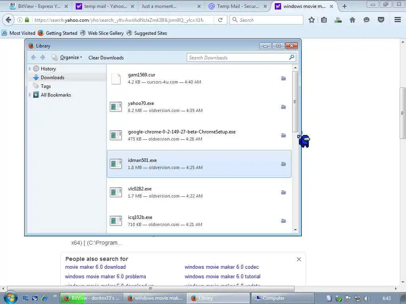
Task: Follow windows movie maker 6.0 codec link
Action: click(x=222, y=267)
